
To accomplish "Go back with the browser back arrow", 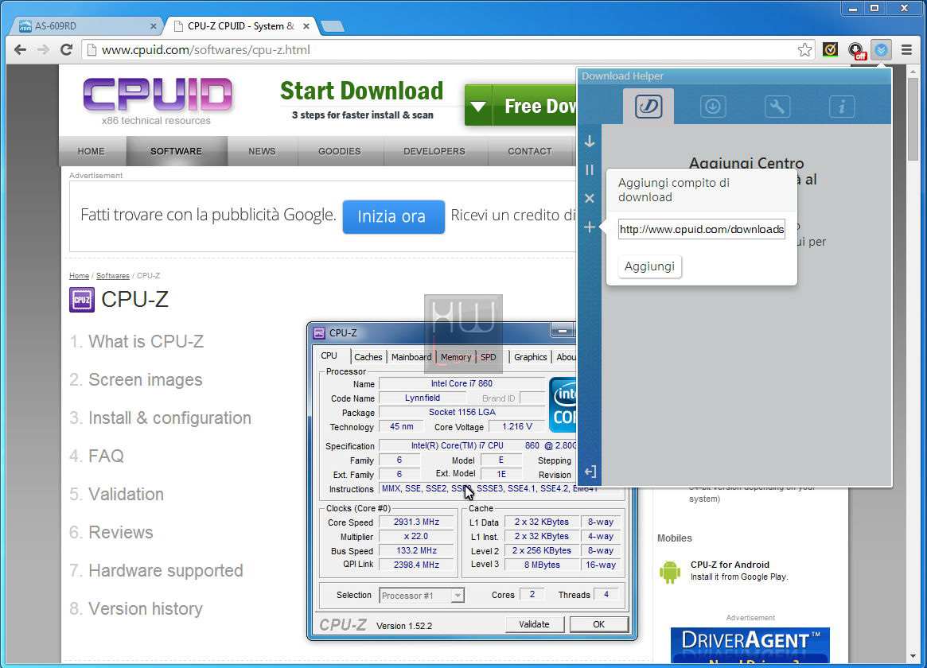I will coord(20,49).
